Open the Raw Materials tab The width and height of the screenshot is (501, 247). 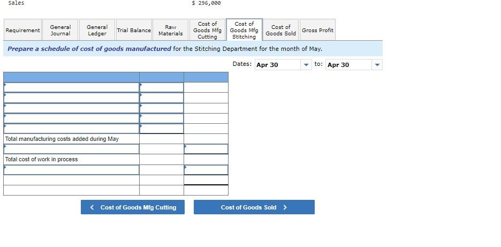(x=171, y=30)
